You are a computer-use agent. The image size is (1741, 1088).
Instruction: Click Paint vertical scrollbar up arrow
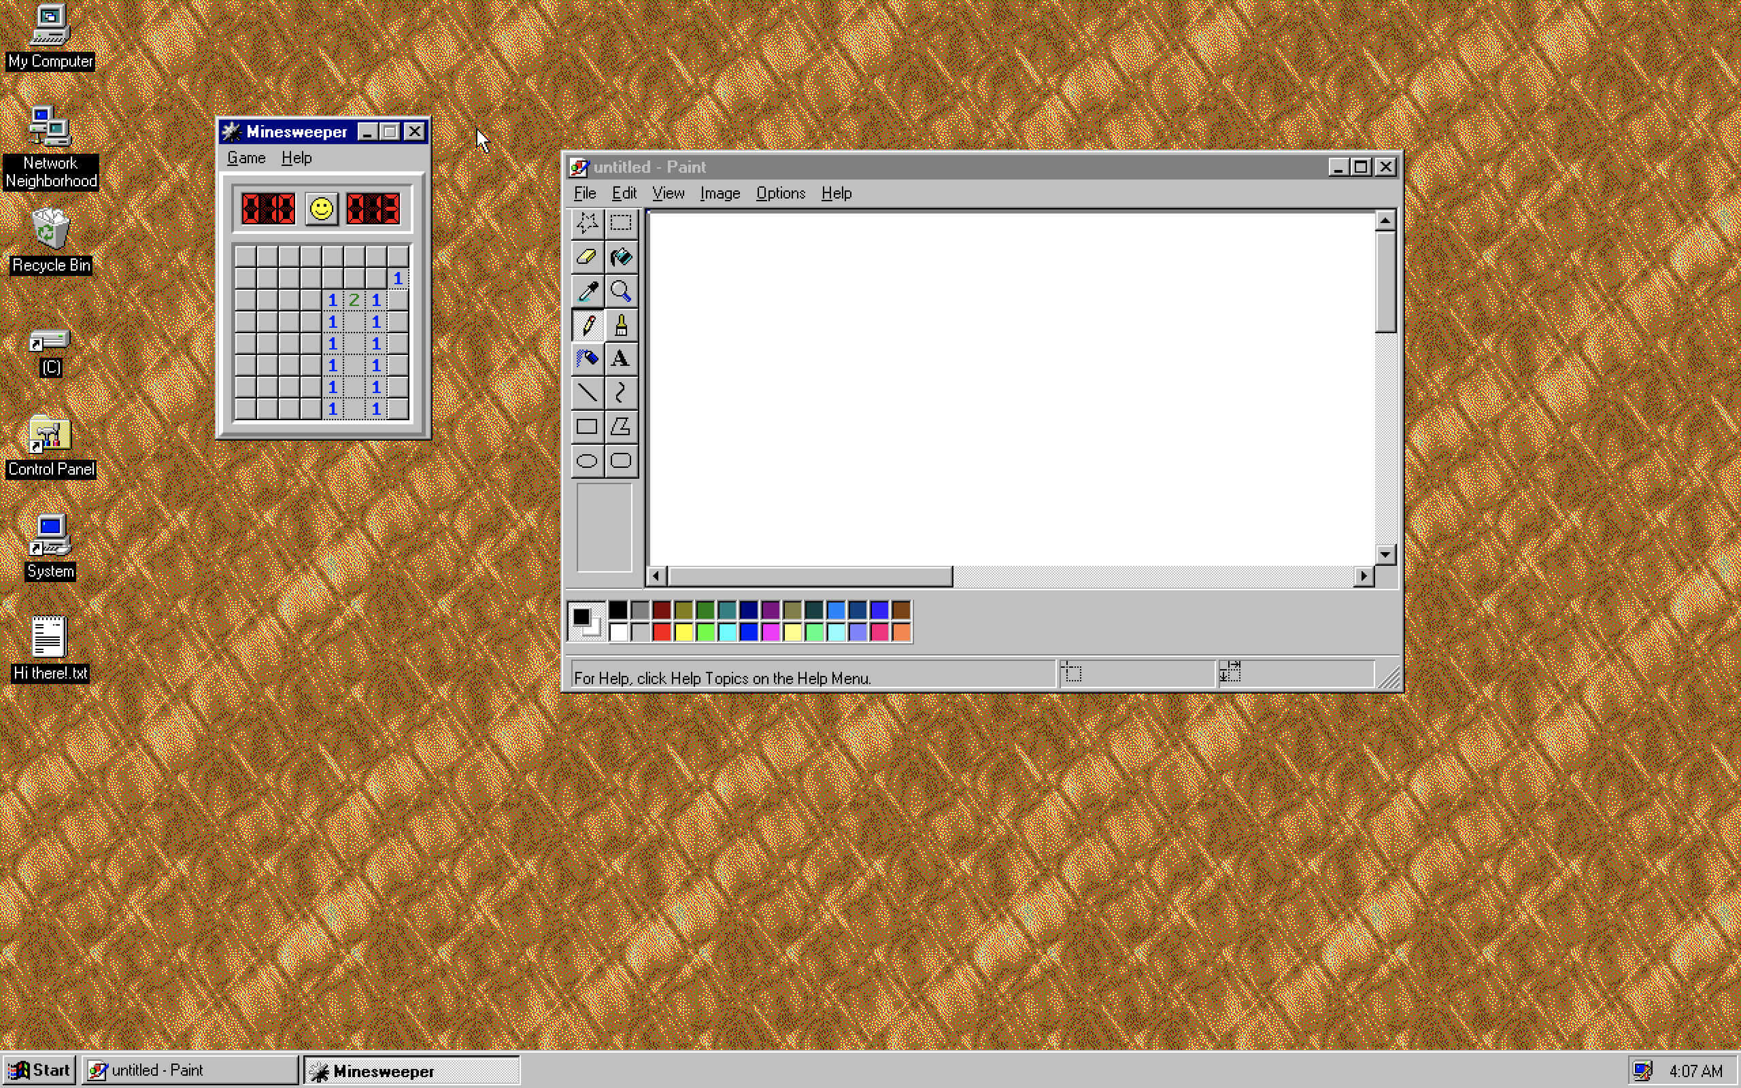1385,220
